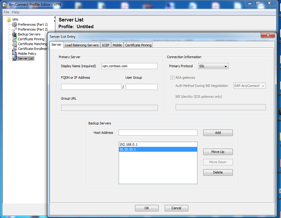Open the File menu
Viewport: 281px width, 218px height.
(x=6, y=12)
